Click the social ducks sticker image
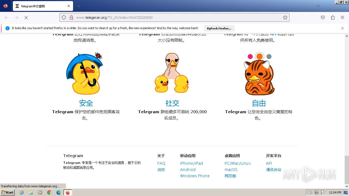 pos(172,73)
